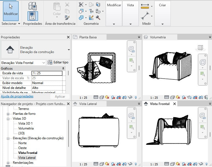Click the ViewCube in Volumetria view

201,48
